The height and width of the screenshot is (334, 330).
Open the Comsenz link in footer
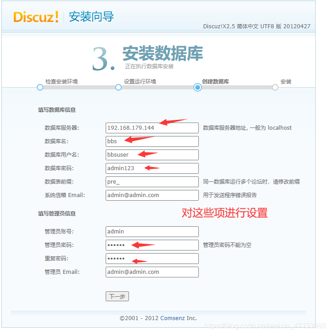[x=172, y=318]
